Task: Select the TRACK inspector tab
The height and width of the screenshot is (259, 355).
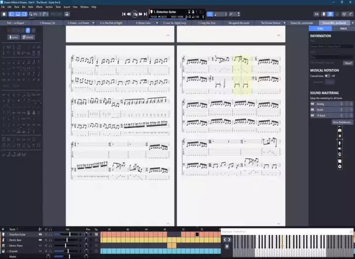Action: pos(343,29)
